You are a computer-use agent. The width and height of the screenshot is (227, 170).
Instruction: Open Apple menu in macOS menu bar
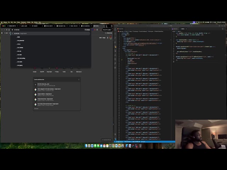(2, 22)
